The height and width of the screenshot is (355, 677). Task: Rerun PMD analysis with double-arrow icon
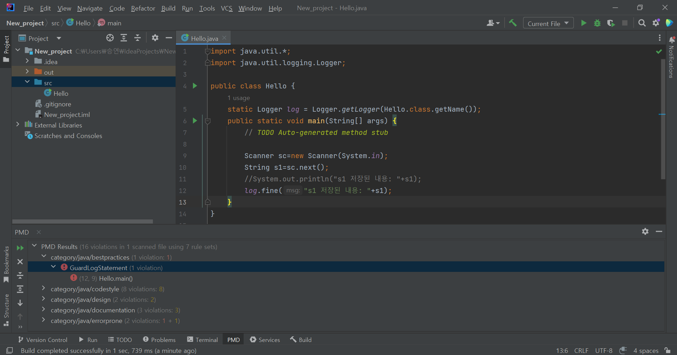(x=20, y=248)
